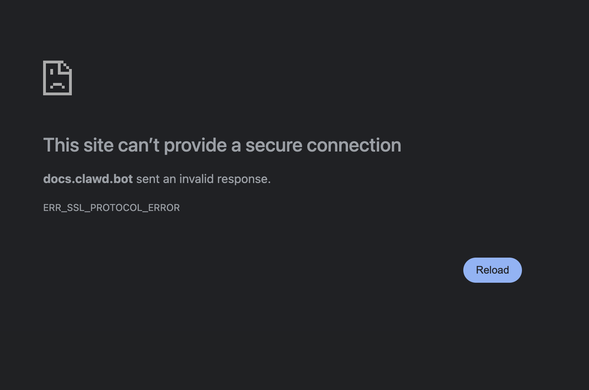Image resolution: width=589 pixels, height=390 pixels.
Task: Click the word "provide" in the heading
Action: (x=196, y=145)
